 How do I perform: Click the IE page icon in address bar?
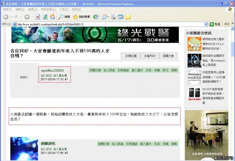[x=15, y=24]
